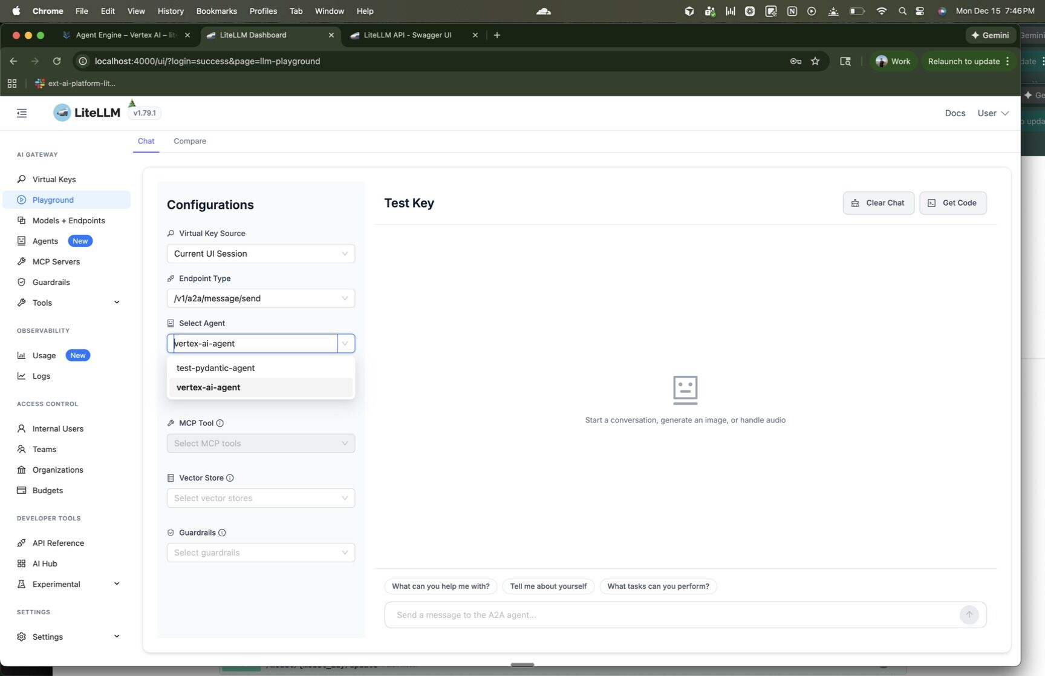Collapse the sidebar with the hamburger icon
Screen dimensions: 1045x676
pos(22,113)
